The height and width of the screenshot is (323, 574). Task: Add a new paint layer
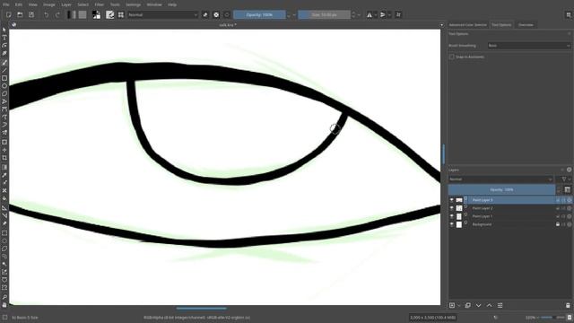click(452, 305)
